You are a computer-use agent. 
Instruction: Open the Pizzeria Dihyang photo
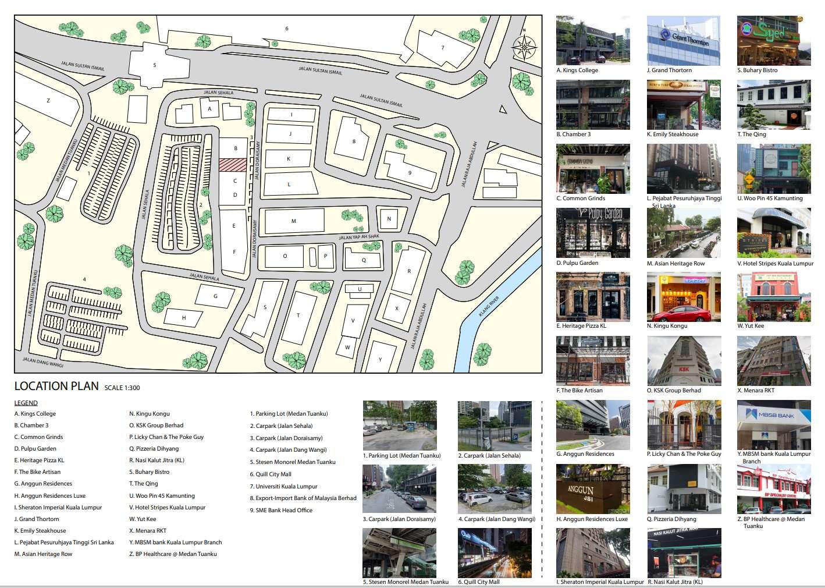coord(684,489)
